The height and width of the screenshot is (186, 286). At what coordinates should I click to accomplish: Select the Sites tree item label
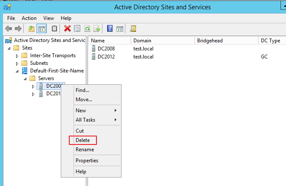tap(27, 48)
